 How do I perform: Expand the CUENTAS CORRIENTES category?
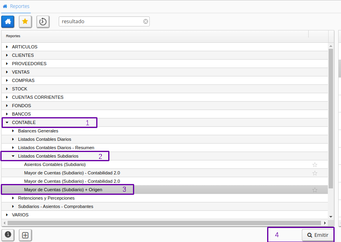click(x=7, y=97)
